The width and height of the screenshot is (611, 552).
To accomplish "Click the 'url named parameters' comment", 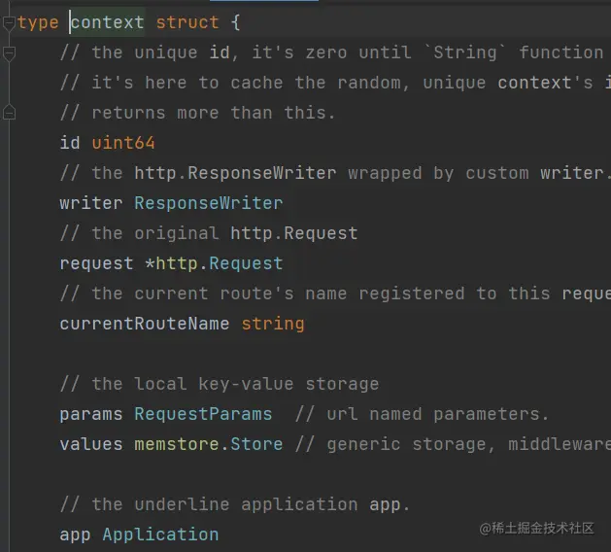I will [x=422, y=414].
